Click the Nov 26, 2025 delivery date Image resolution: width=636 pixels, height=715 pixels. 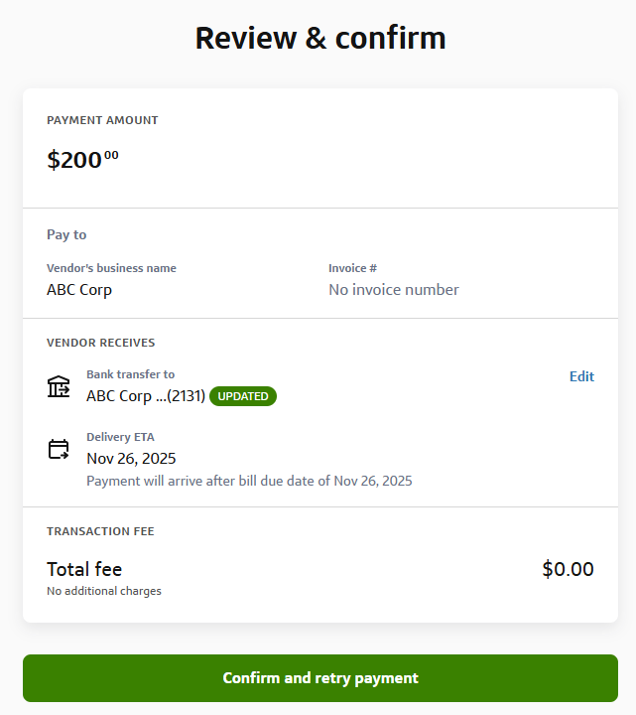131,459
